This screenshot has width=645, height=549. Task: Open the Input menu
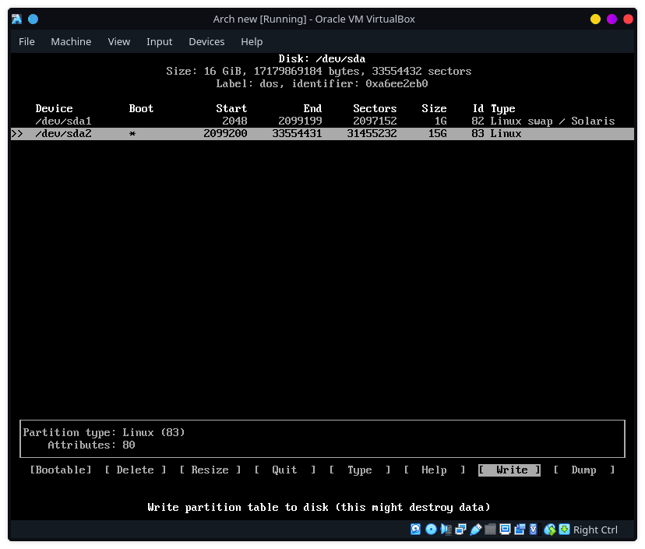pyautogui.click(x=159, y=41)
